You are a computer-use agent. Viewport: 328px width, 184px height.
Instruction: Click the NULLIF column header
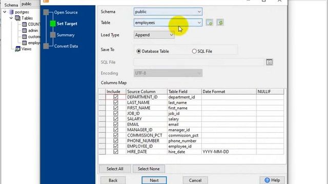pyautogui.click(x=270, y=91)
